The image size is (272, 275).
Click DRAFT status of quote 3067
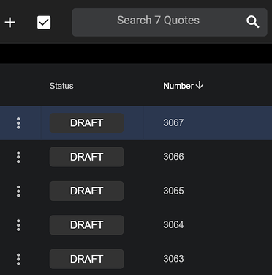tap(86, 123)
